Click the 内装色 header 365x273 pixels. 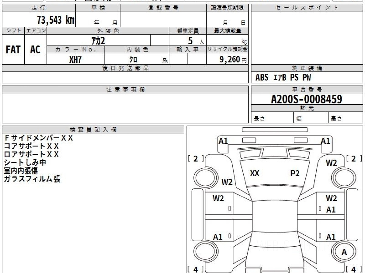click(x=137, y=49)
